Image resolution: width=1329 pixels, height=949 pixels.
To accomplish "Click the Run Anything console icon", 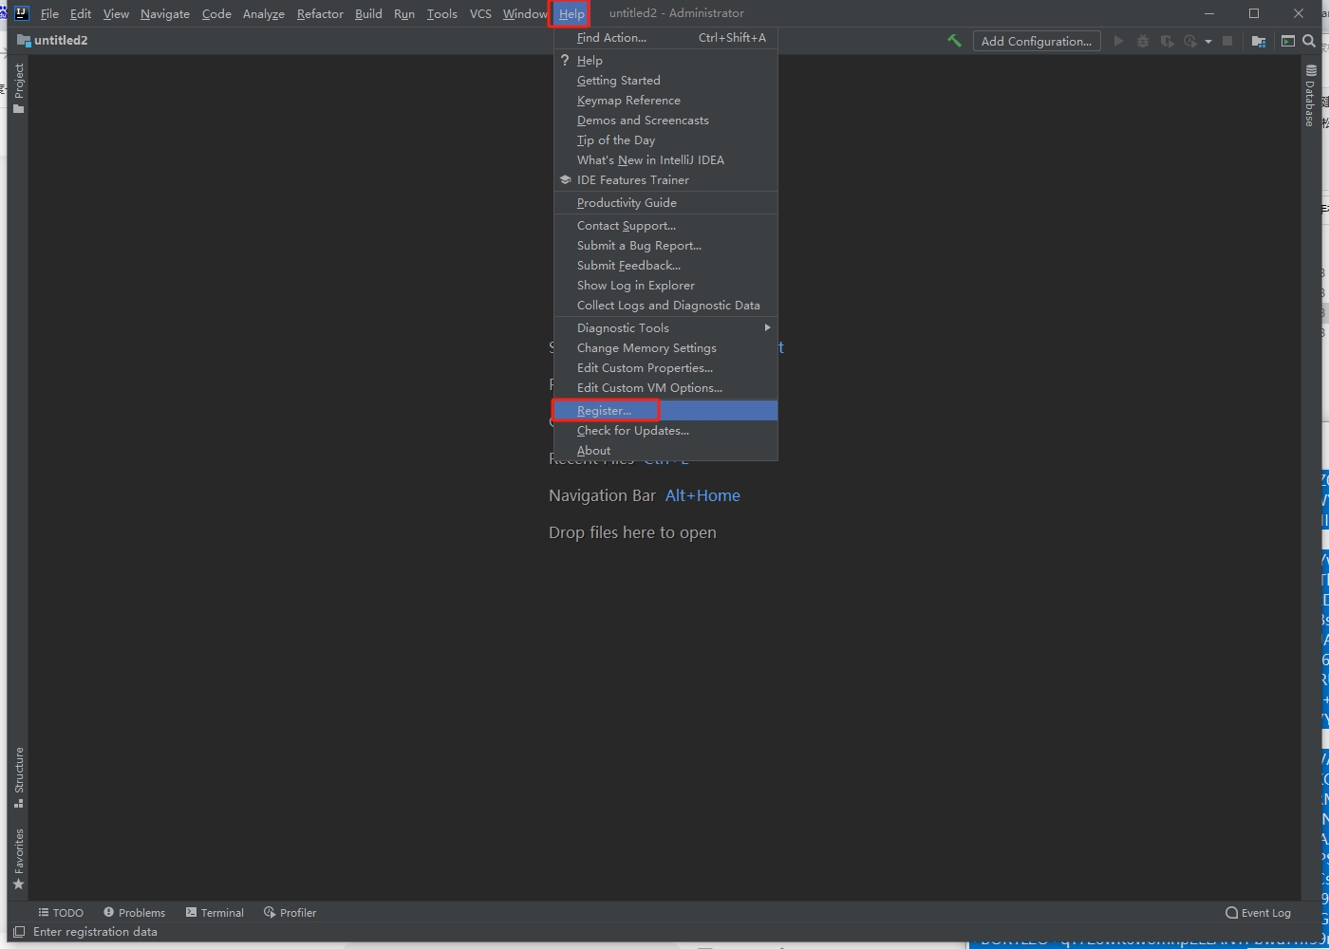I will tap(1288, 41).
